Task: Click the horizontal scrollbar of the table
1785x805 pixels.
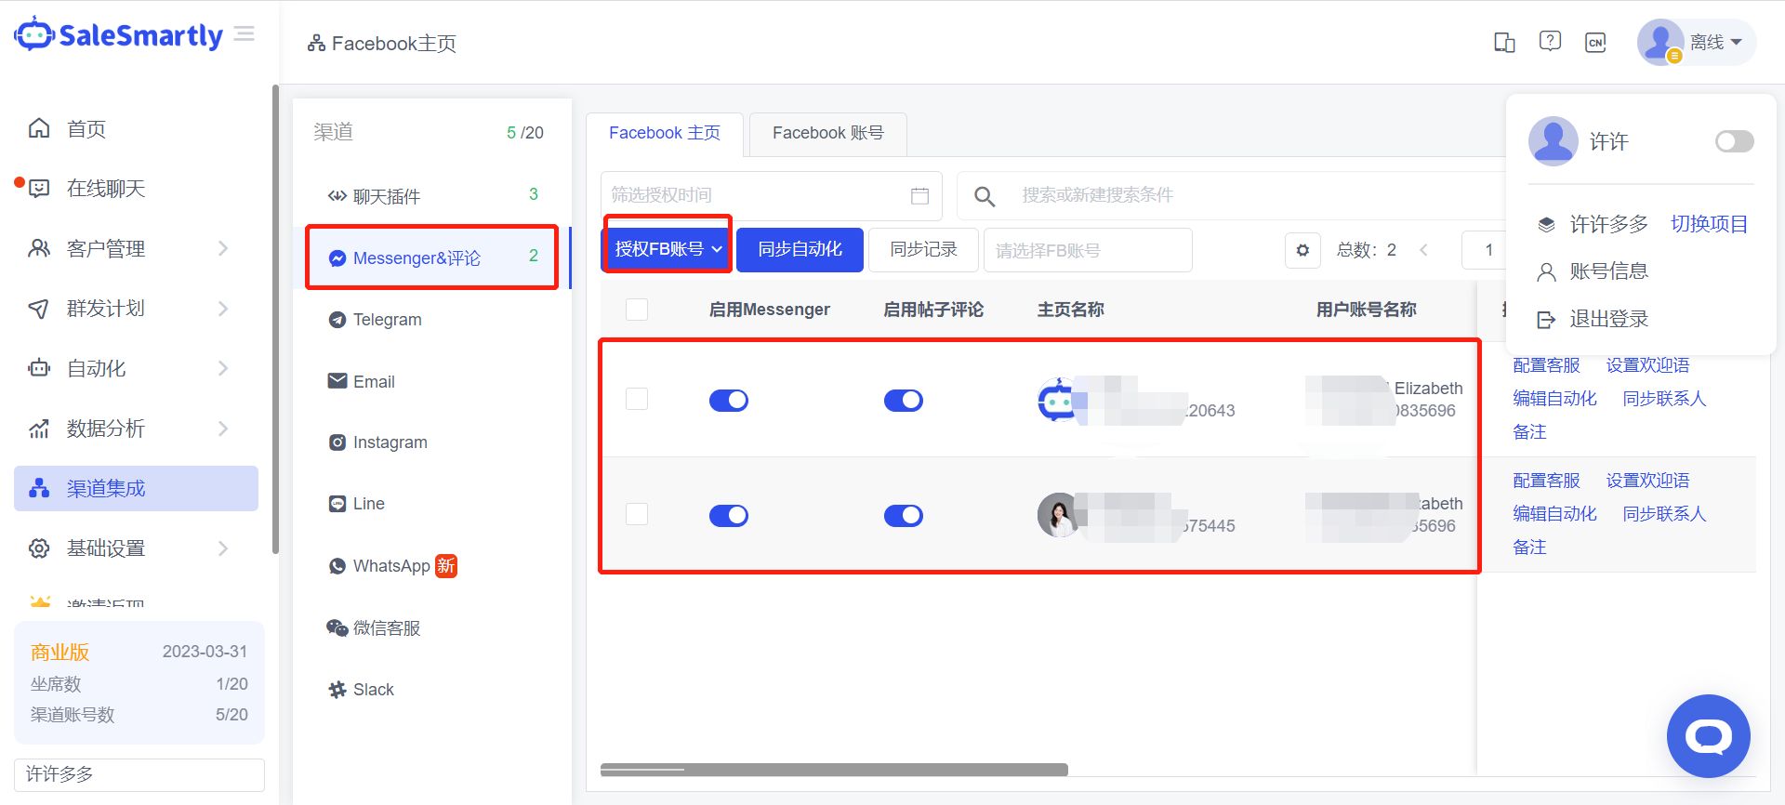Action: 834,770
